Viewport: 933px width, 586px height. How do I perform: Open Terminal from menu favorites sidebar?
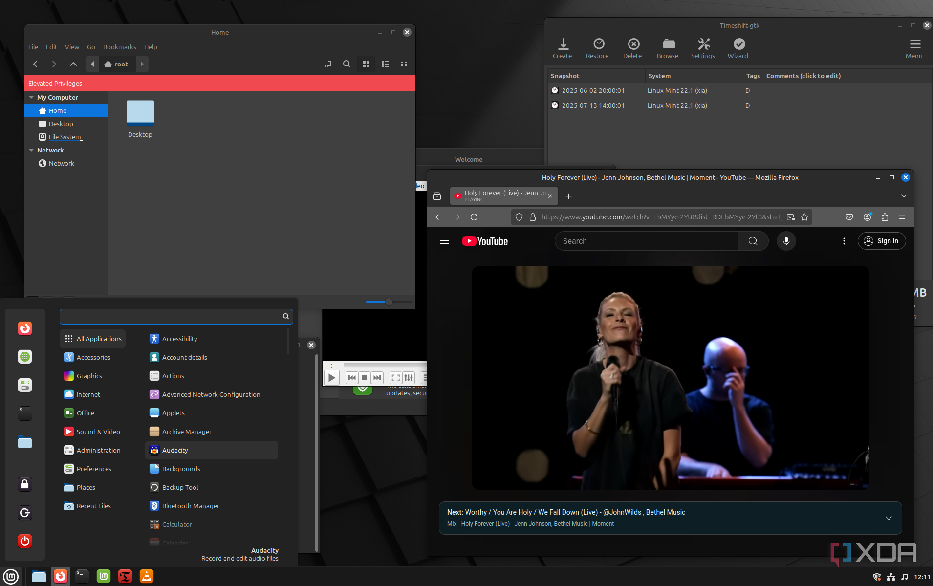(x=25, y=413)
